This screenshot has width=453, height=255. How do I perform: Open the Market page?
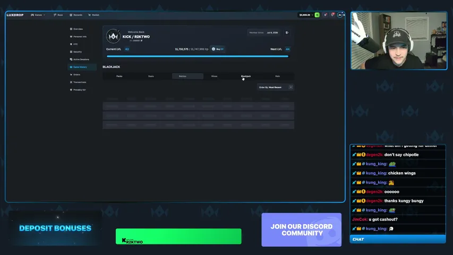tap(93, 15)
